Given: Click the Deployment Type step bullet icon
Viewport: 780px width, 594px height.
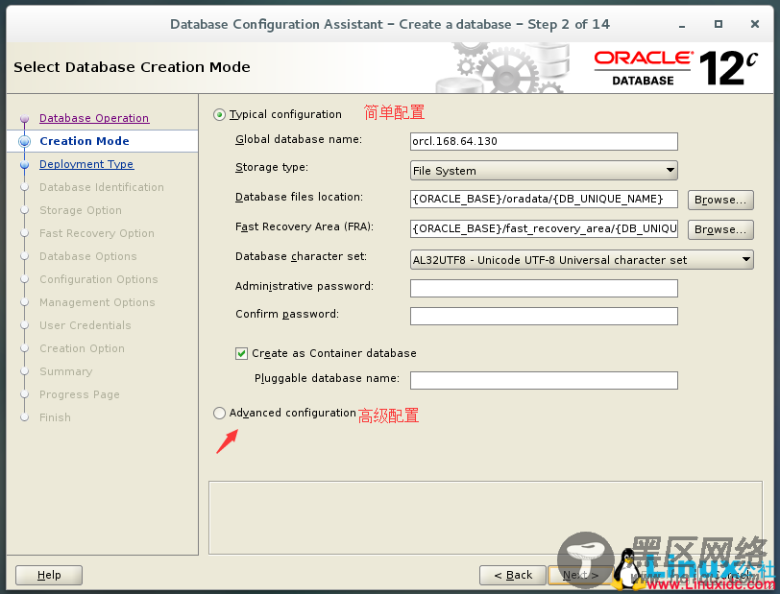Looking at the screenshot, I should click(x=24, y=164).
